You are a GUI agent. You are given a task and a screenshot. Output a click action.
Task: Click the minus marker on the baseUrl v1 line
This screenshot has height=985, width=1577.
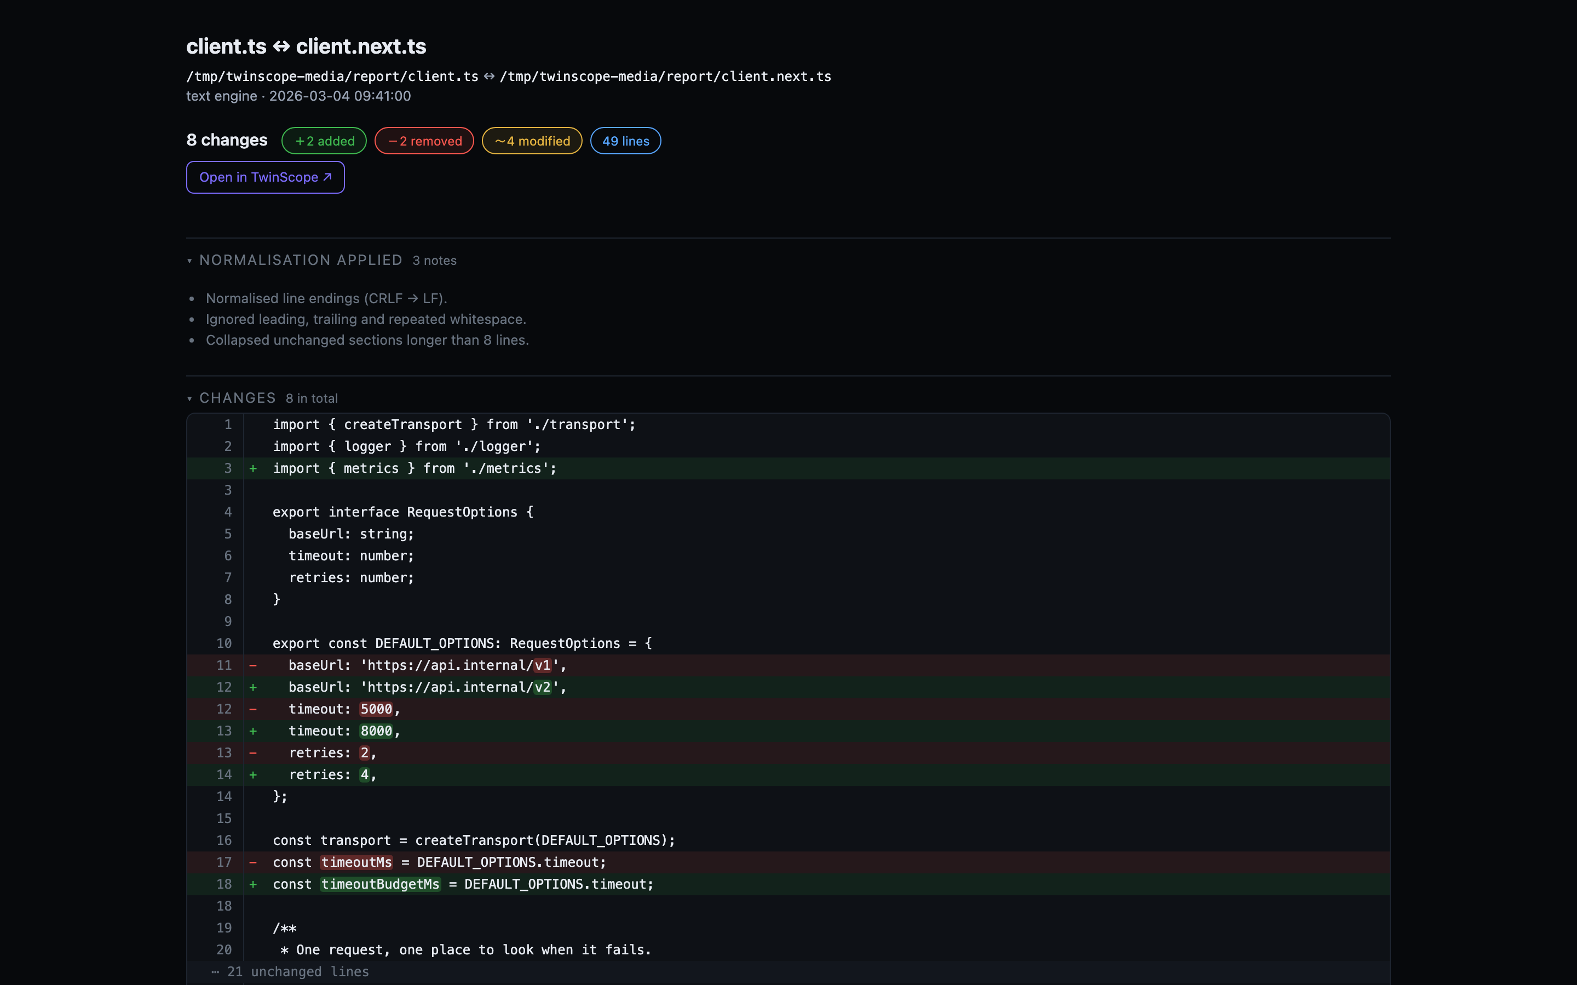coord(253,665)
